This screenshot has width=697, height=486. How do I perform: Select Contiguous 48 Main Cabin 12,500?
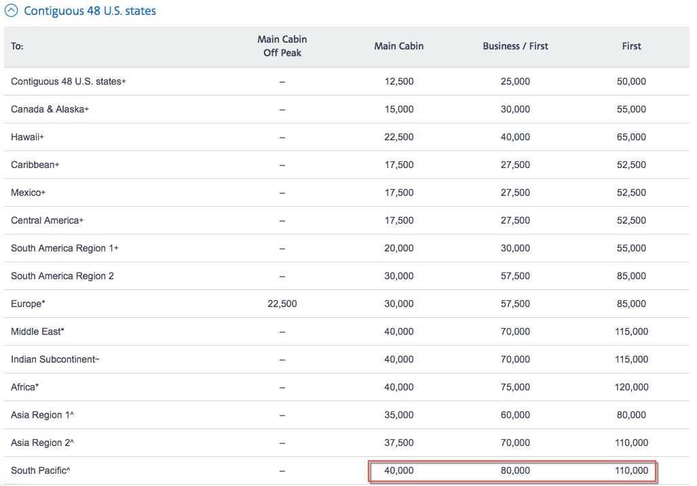point(399,81)
